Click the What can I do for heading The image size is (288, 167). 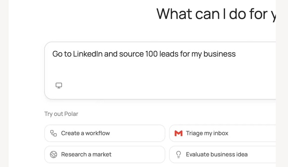pyautogui.click(x=216, y=14)
